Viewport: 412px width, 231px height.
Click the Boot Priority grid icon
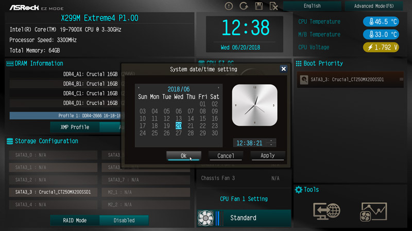pos(299,63)
